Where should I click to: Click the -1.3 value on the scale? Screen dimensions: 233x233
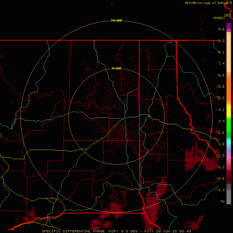220,190
